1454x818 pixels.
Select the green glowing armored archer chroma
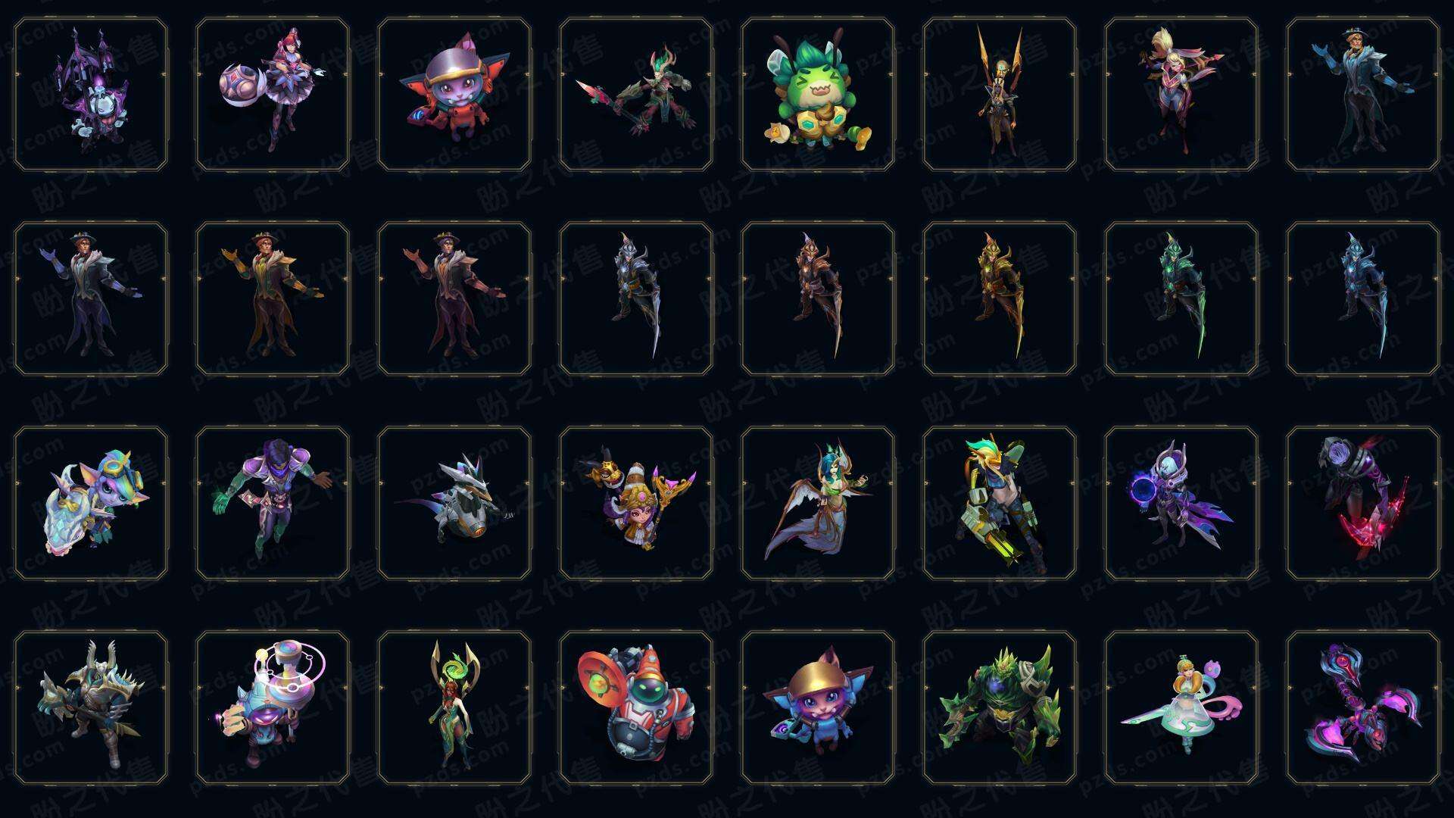coord(1181,299)
